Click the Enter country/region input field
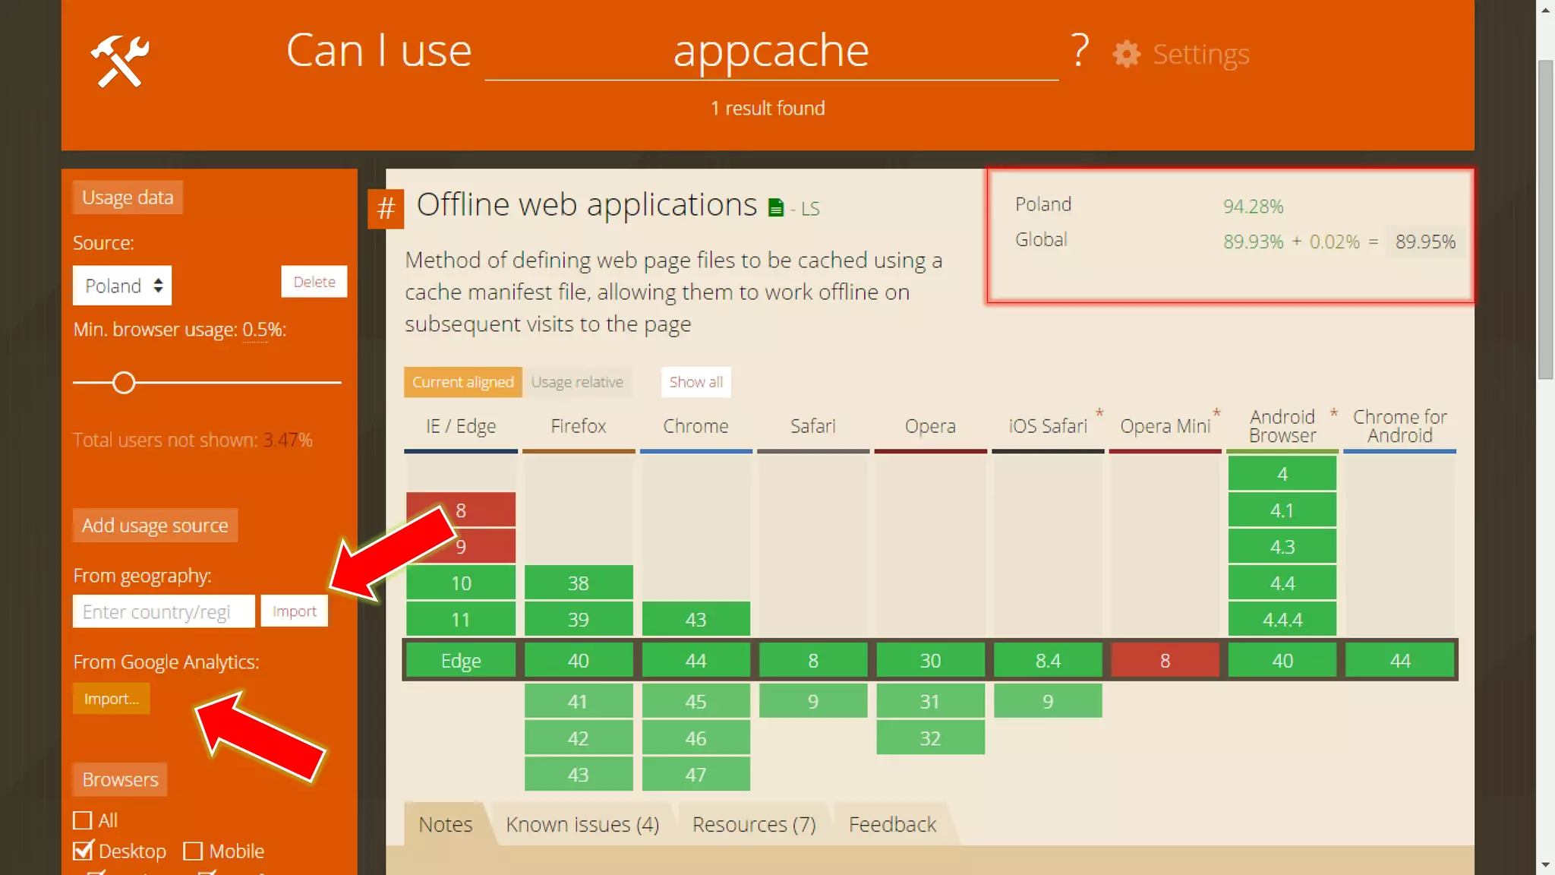Viewport: 1555px width, 875px height. coord(163,611)
